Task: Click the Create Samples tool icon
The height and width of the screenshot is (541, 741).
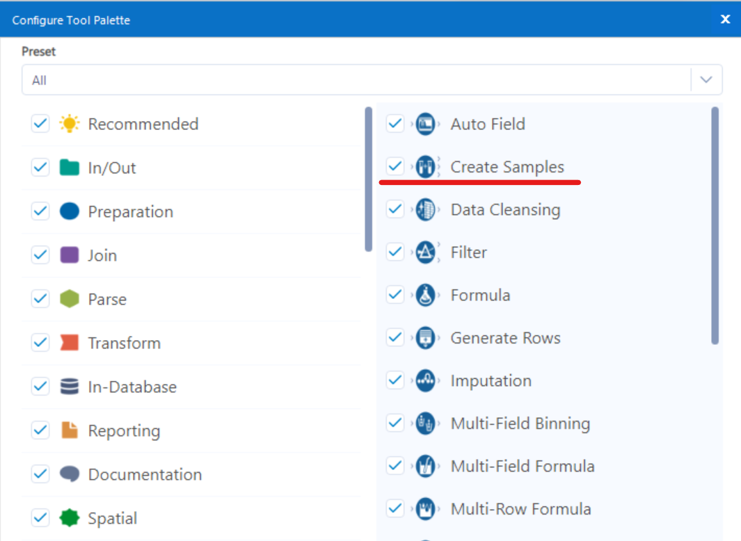Action: click(x=426, y=166)
